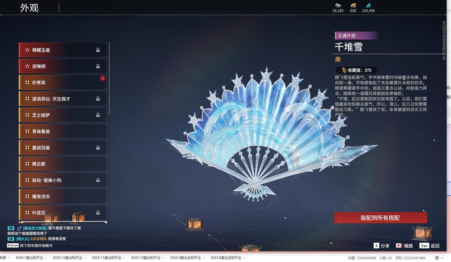Click the #点击组队 link in chat
Image resolution: width=451 pixels, height=262 pixels.
click(39, 239)
